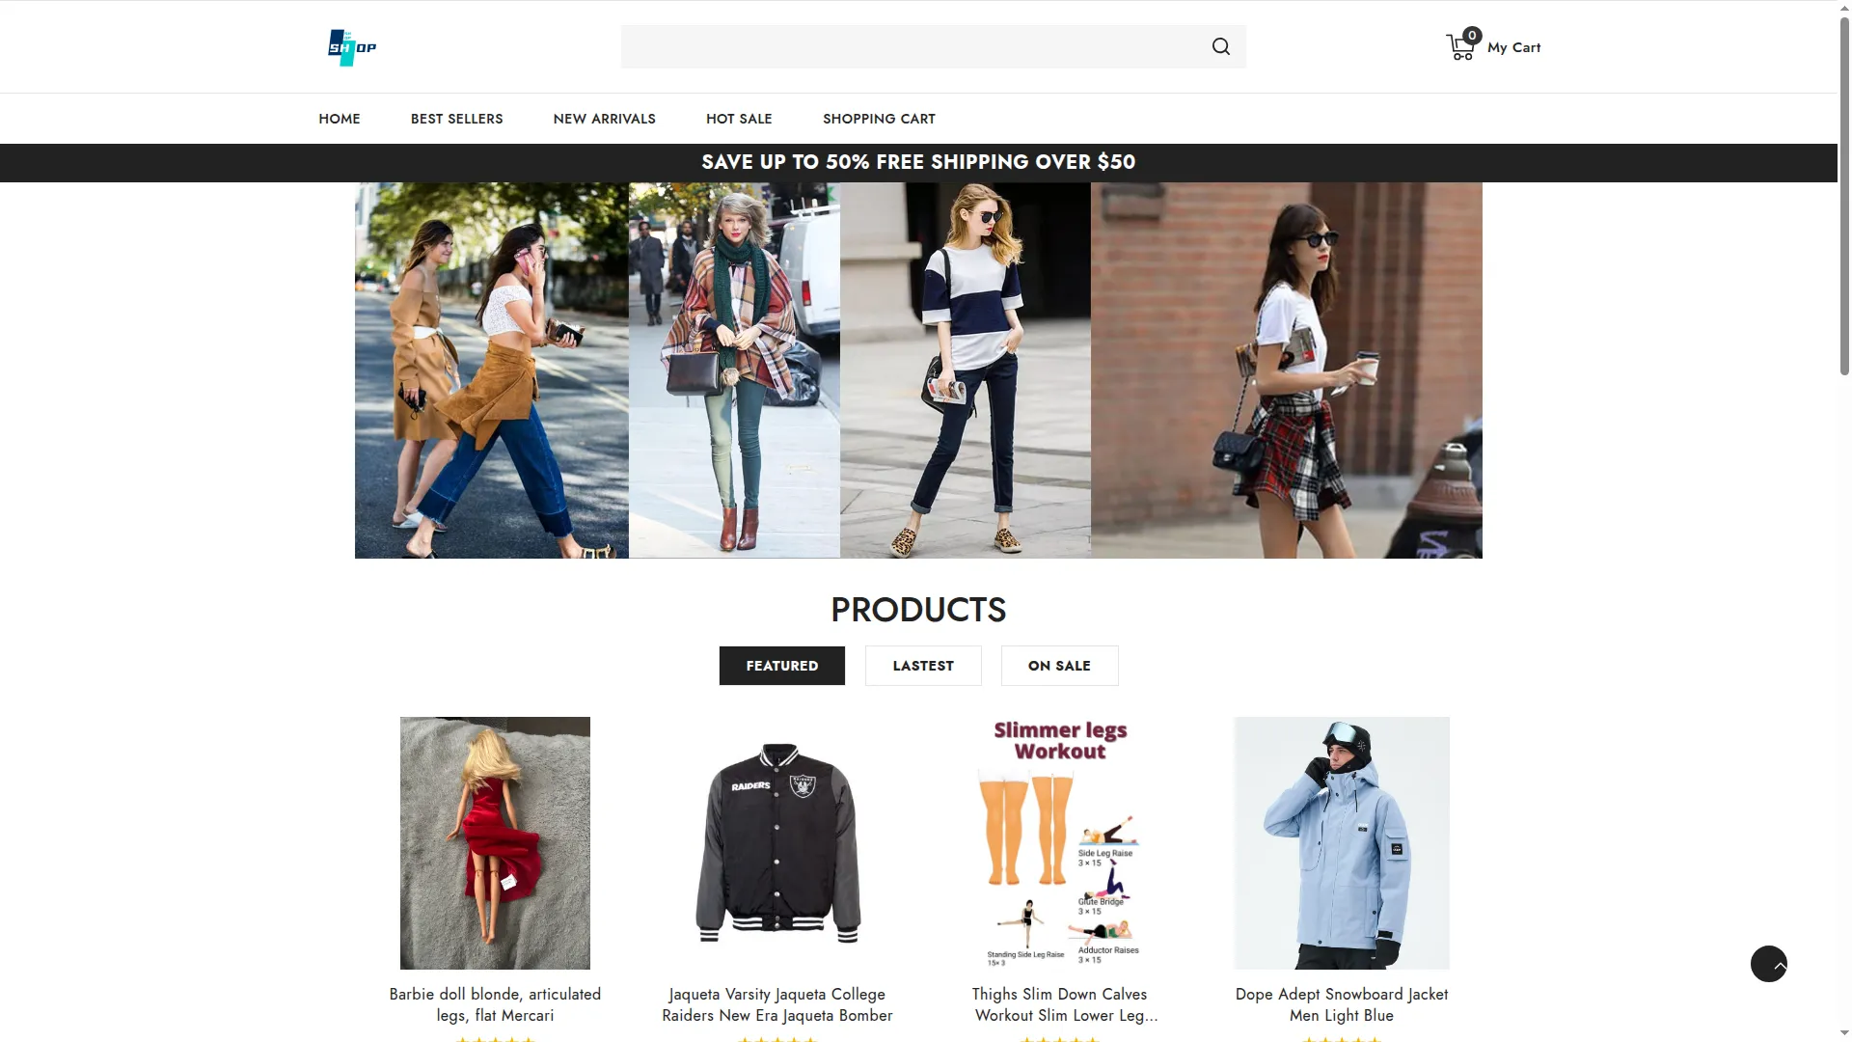1852x1042 pixels.
Task: Click the cart item count badge
Action: [x=1472, y=36]
